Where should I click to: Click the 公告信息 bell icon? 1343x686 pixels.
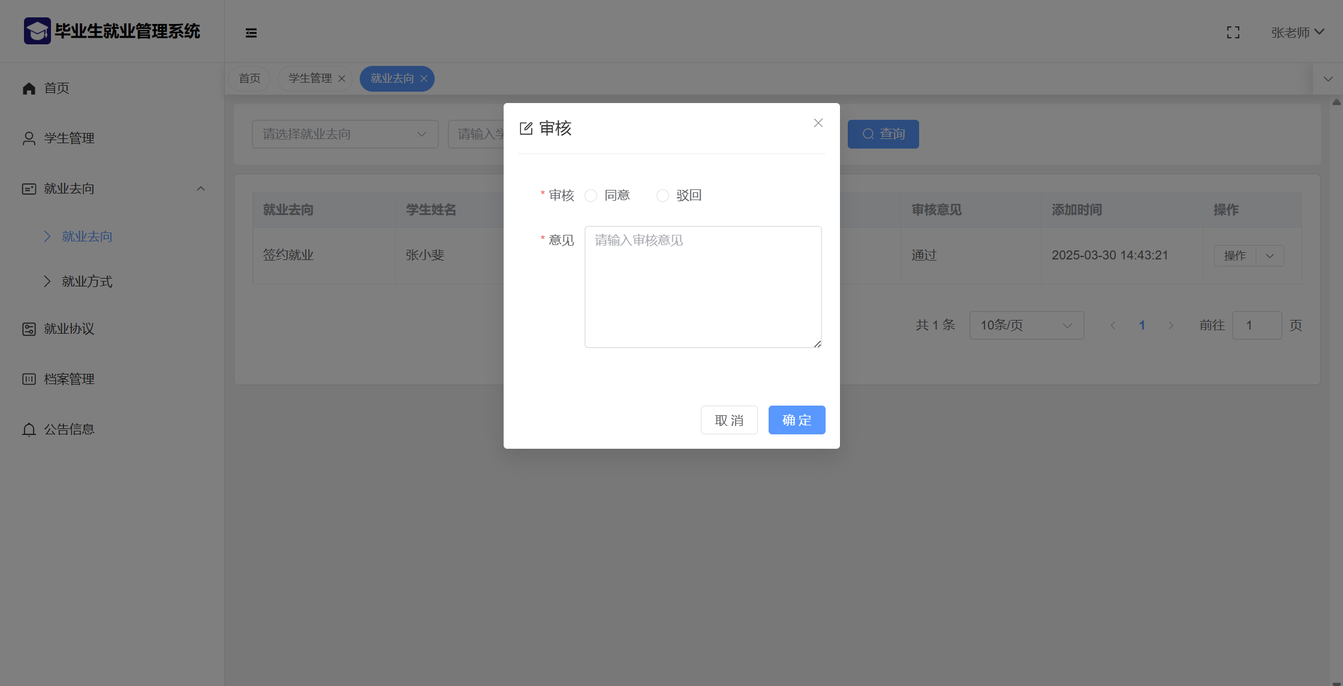tap(29, 430)
